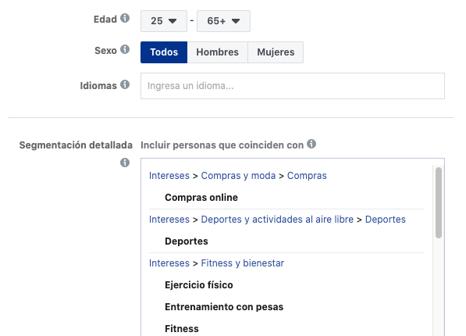The image size is (466, 336).
Task: Select the Ejercicio físico interest
Action: tap(199, 284)
